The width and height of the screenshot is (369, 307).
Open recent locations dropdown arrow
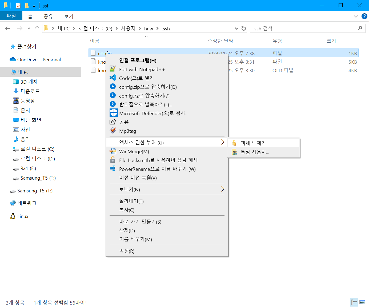click(x=29, y=29)
